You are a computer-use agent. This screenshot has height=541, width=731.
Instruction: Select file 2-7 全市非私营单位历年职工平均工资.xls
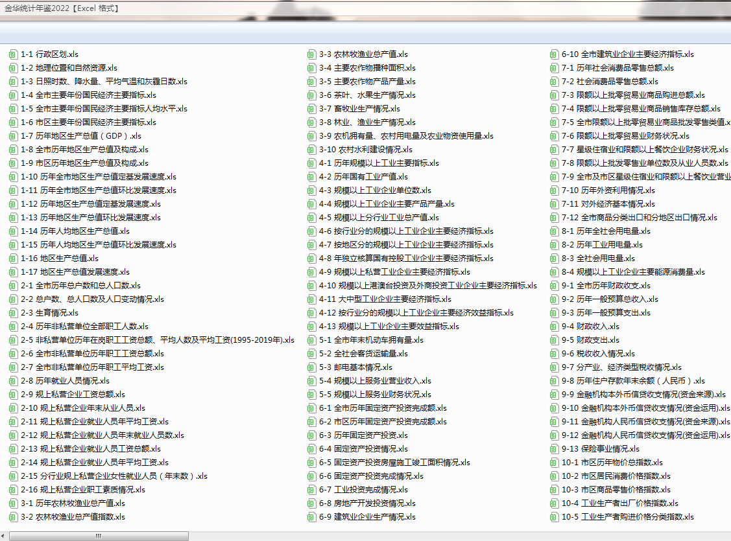[x=92, y=367]
